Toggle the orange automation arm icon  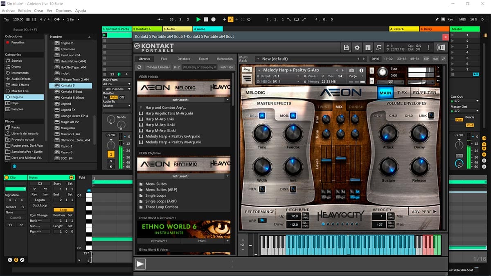click(x=230, y=19)
